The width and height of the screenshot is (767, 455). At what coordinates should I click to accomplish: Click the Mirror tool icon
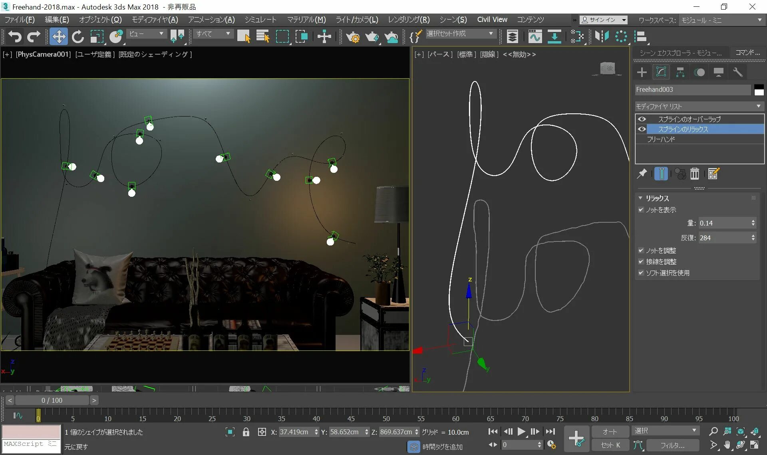(602, 37)
